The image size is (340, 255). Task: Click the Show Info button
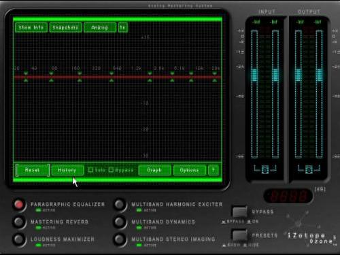click(31, 27)
